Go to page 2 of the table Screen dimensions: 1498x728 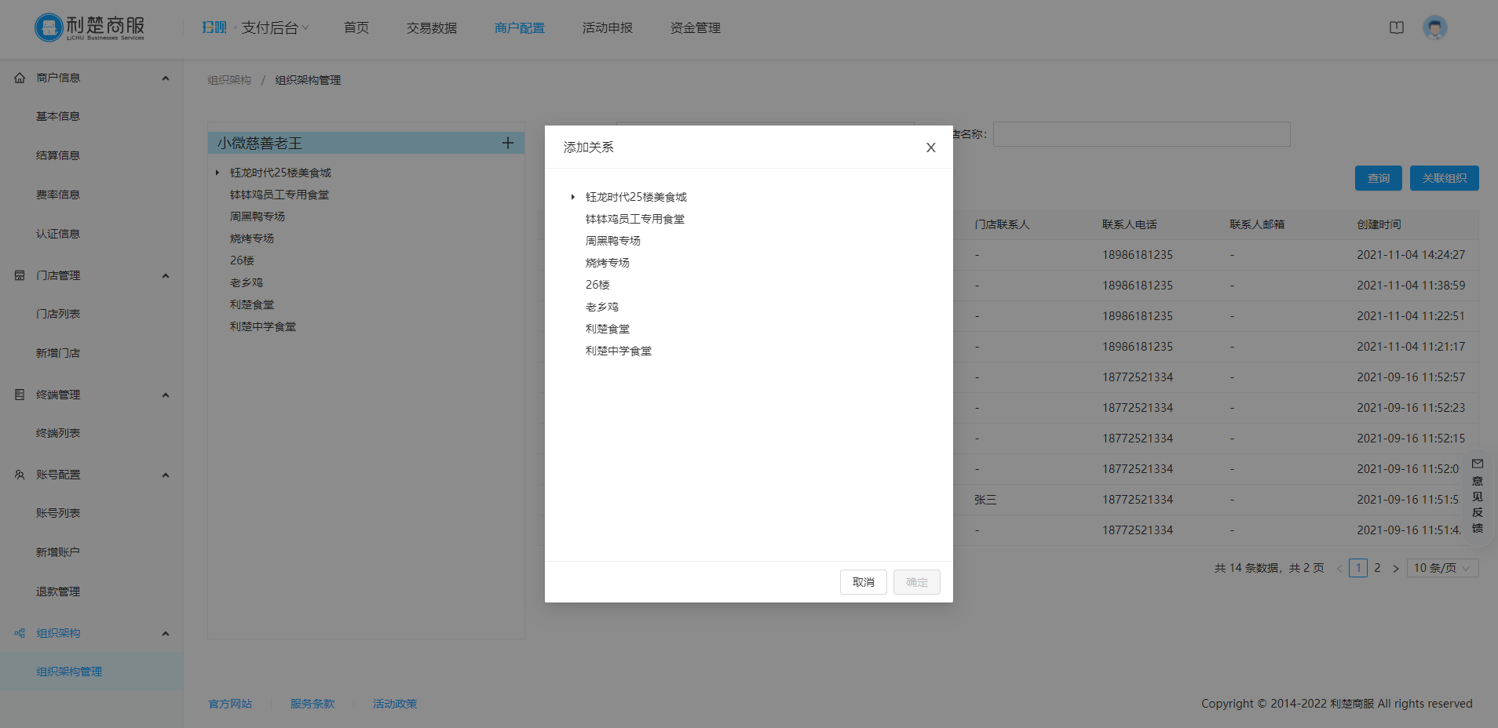pyautogui.click(x=1377, y=568)
